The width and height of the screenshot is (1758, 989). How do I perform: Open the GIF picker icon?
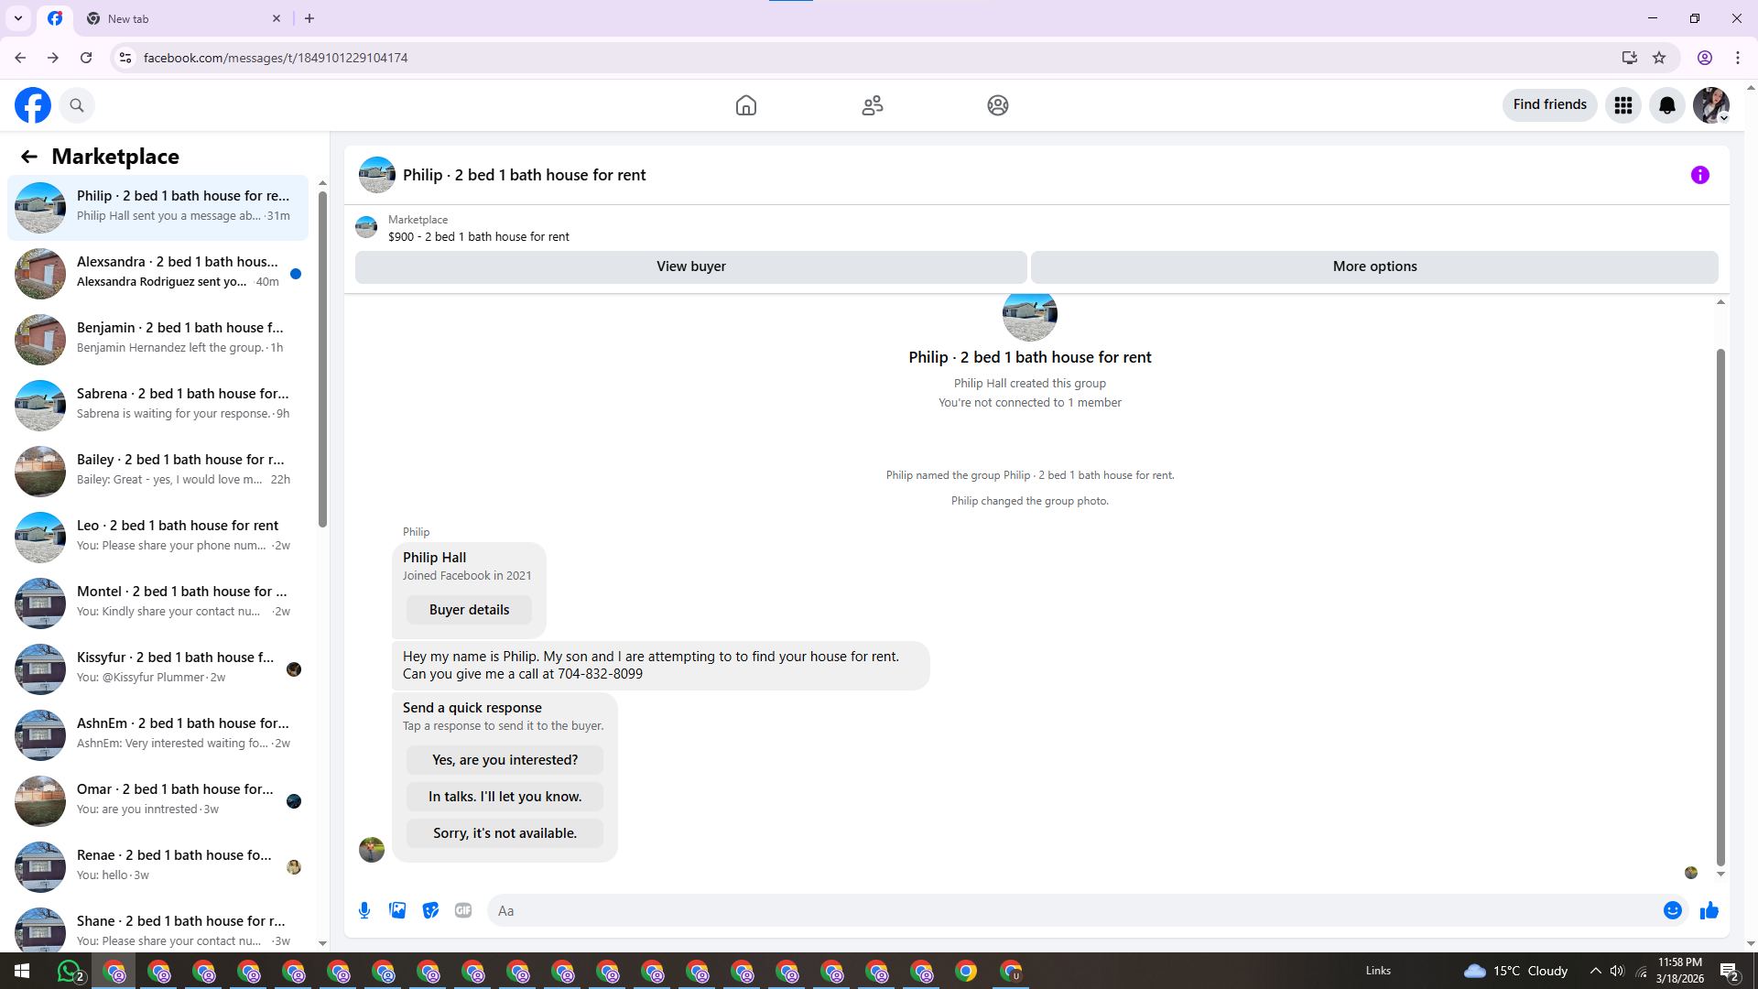point(463,910)
